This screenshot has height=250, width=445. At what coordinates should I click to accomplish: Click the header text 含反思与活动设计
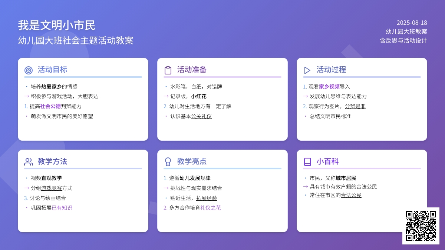pyautogui.click(x=403, y=40)
